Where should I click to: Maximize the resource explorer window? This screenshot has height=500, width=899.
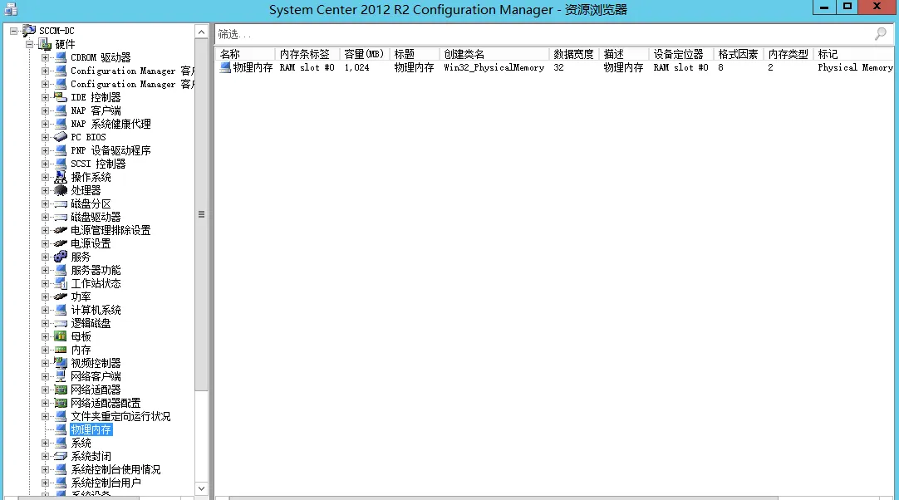[x=847, y=7]
